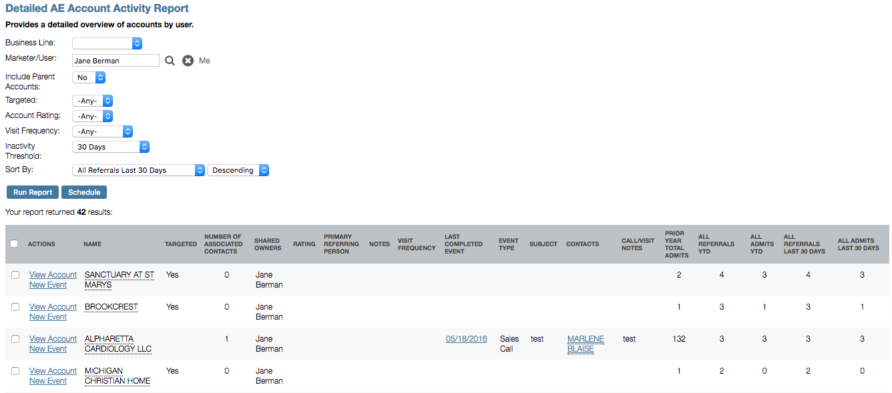
Task: Click the All Admits Last 30 Days header
Action: 859,244
